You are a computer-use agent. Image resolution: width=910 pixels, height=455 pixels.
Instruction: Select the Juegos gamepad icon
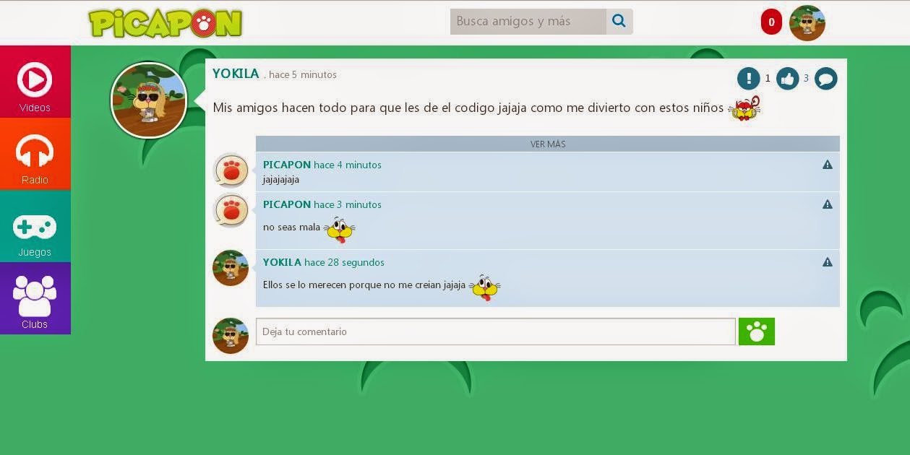coord(35,225)
